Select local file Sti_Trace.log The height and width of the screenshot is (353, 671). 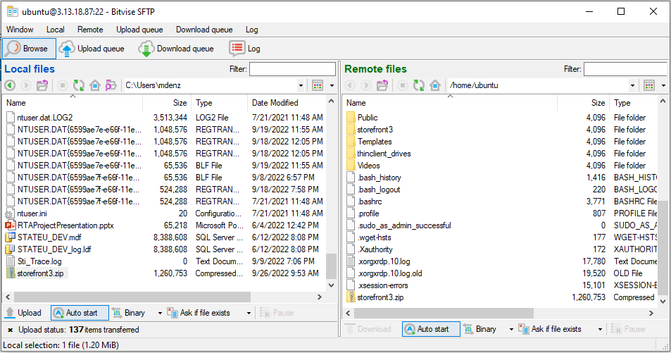click(x=39, y=261)
